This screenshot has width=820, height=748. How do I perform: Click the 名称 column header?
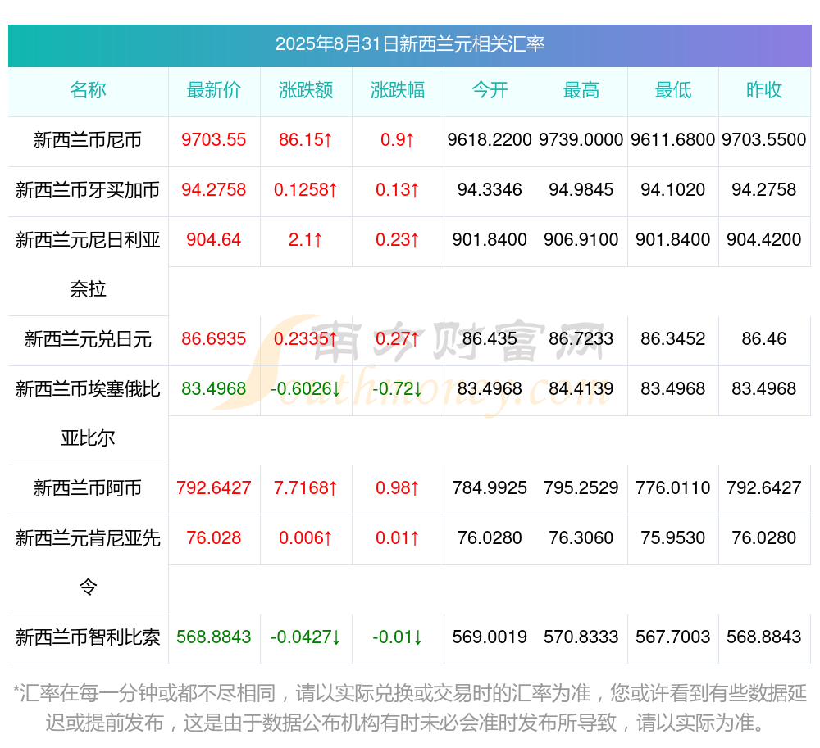[x=88, y=90]
